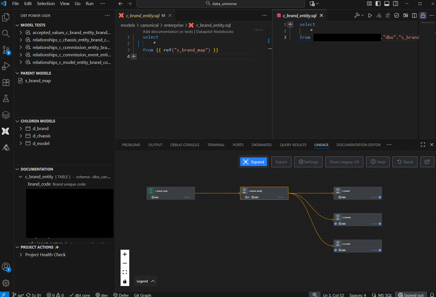Click the Testing flask icon in sidebar
This screenshot has width=436, height=297.
(6, 98)
